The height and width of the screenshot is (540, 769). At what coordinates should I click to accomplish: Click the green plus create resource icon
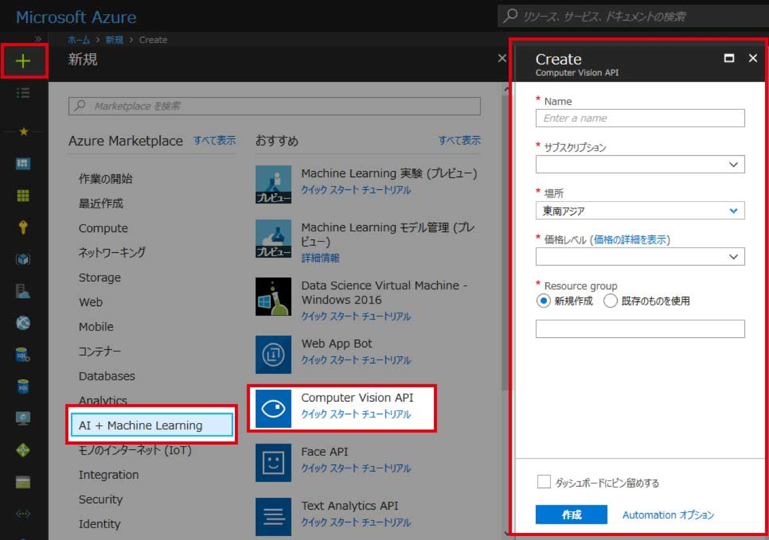click(23, 61)
